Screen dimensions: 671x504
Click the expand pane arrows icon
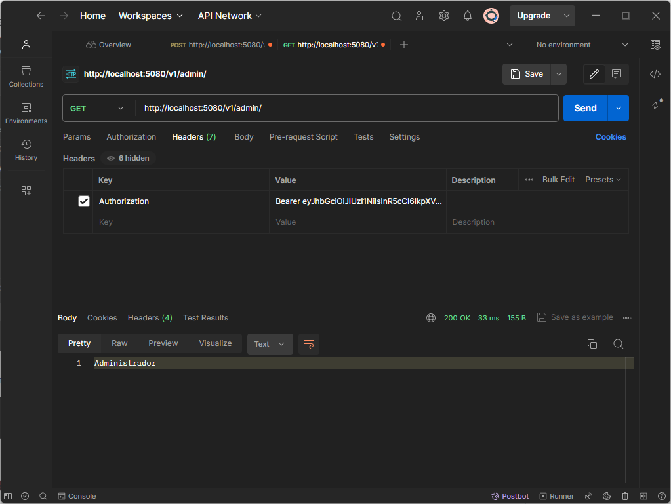(x=657, y=105)
